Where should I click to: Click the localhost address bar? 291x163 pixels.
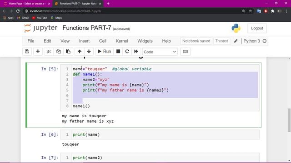click(130, 11)
